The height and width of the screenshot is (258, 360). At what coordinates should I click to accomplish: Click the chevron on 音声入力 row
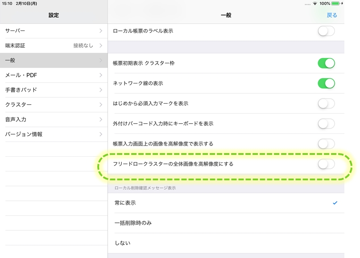[x=101, y=120]
